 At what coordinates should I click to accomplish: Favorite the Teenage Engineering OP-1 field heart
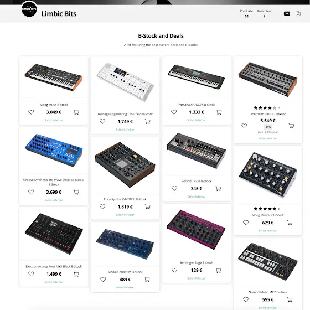[102, 121]
